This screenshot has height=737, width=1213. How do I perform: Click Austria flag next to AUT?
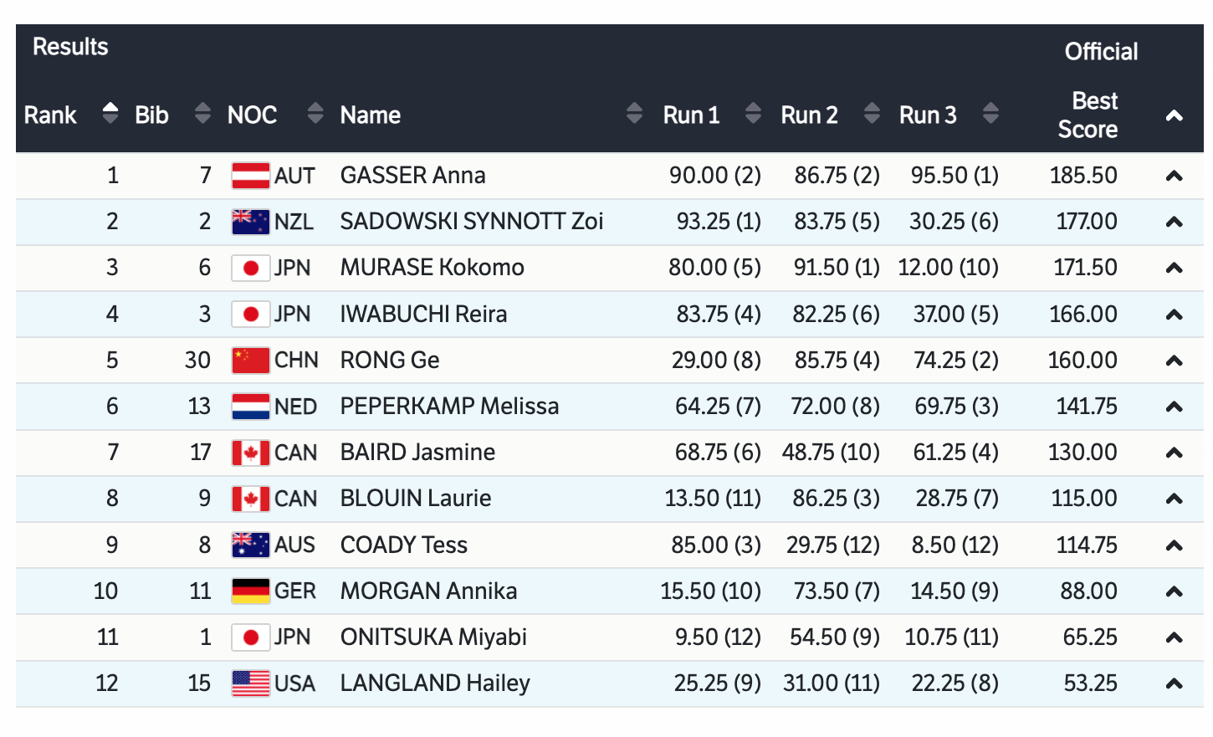250,176
